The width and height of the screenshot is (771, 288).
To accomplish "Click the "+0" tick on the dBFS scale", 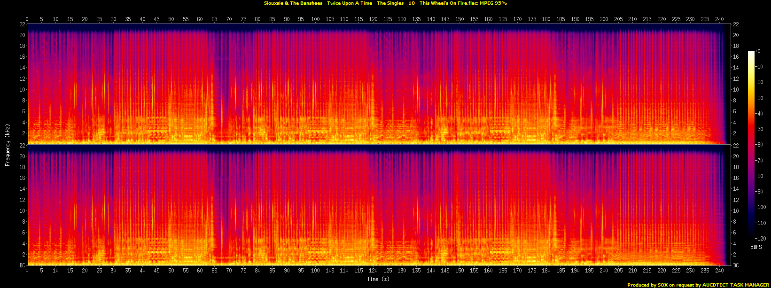I will tap(757, 51).
